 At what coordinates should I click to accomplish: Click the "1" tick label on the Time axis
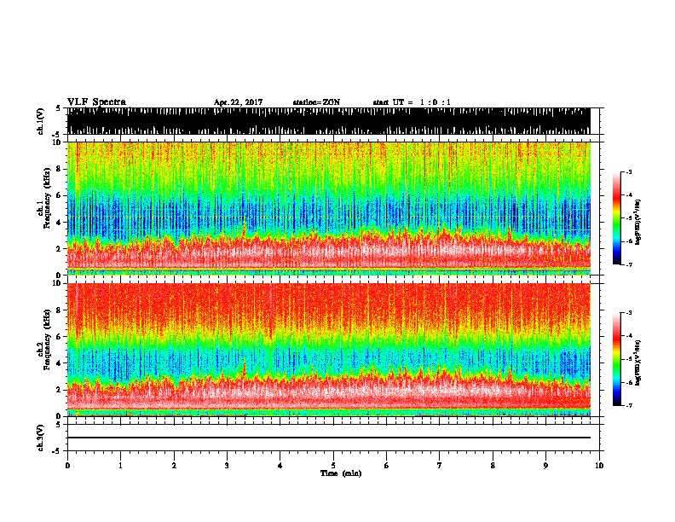point(120,466)
